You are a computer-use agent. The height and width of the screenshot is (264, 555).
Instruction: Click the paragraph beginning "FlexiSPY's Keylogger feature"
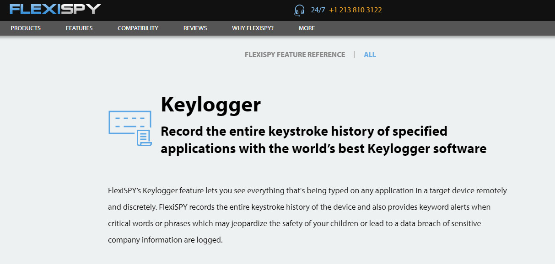click(x=307, y=215)
